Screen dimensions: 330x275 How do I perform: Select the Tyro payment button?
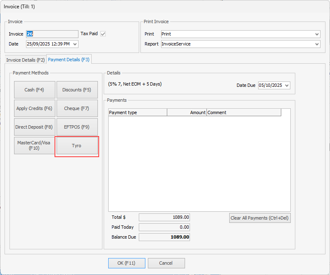coord(77,146)
